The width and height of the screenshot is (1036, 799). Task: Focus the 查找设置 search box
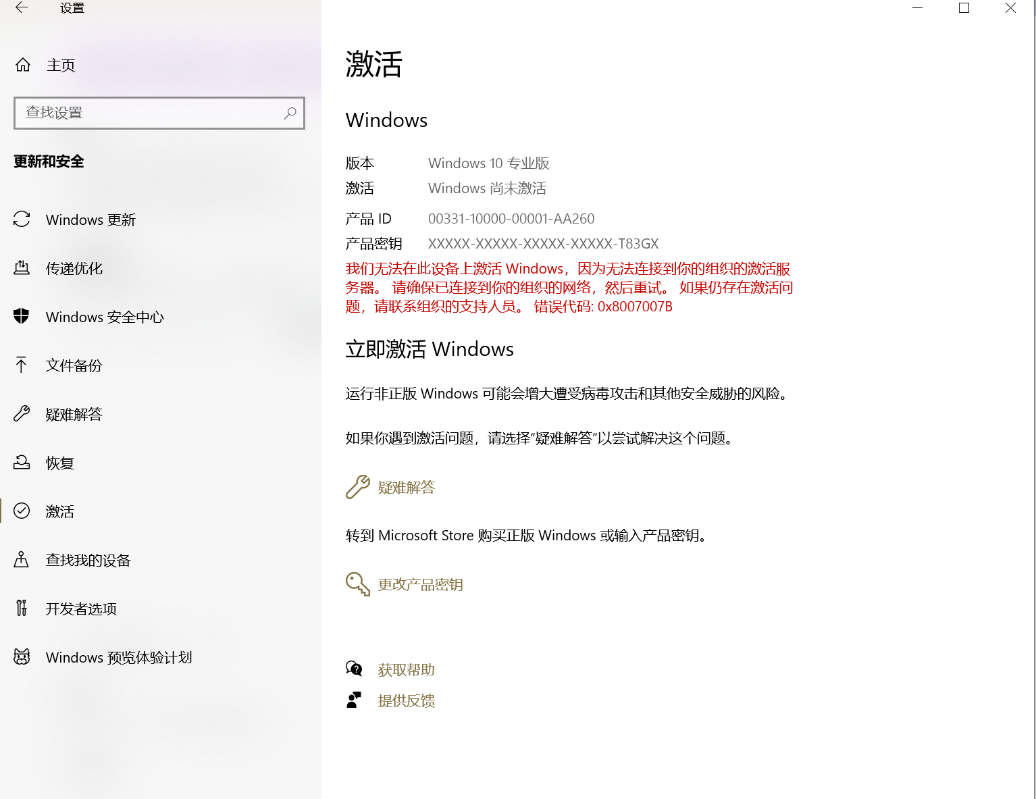[x=159, y=113]
